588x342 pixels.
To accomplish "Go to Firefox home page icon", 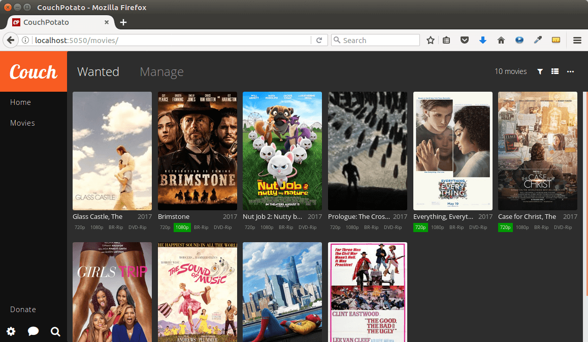I will click(x=501, y=41).
